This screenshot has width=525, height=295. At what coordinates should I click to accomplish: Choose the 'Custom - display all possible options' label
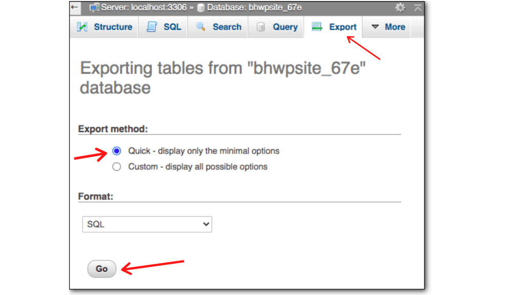click(197, 166)
